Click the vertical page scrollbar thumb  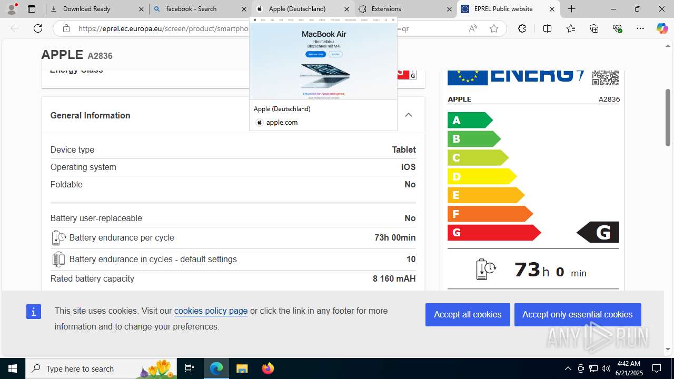[668, 117]
